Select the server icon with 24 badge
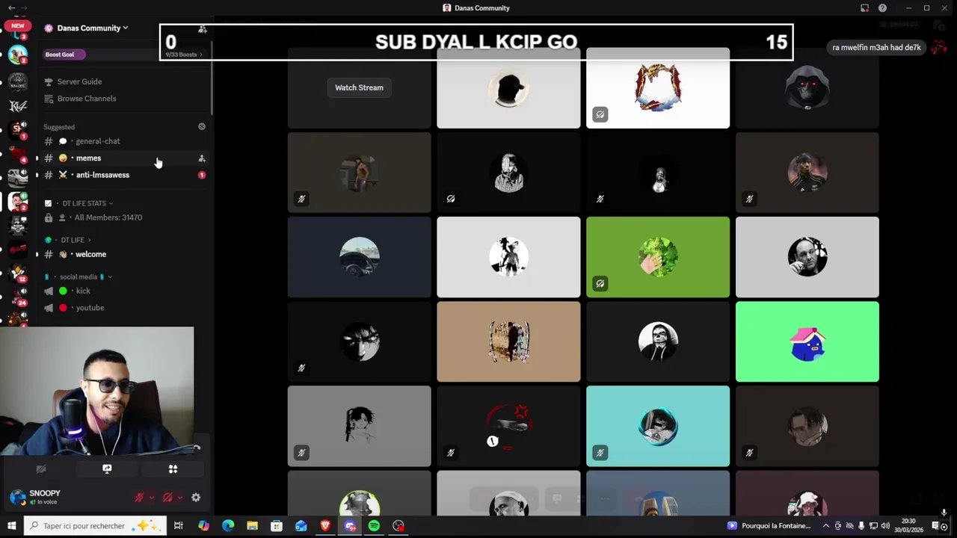 (18, 297)
